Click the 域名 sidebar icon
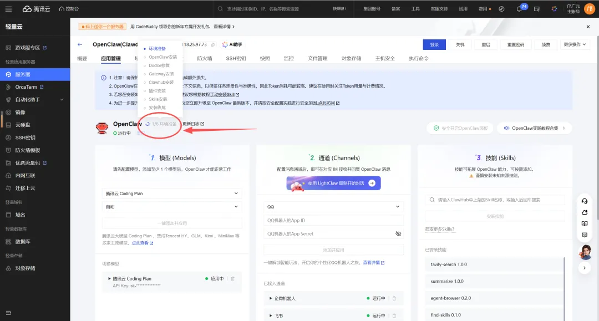Viewport: 599px width, 321px height. (x=8, y=215)
